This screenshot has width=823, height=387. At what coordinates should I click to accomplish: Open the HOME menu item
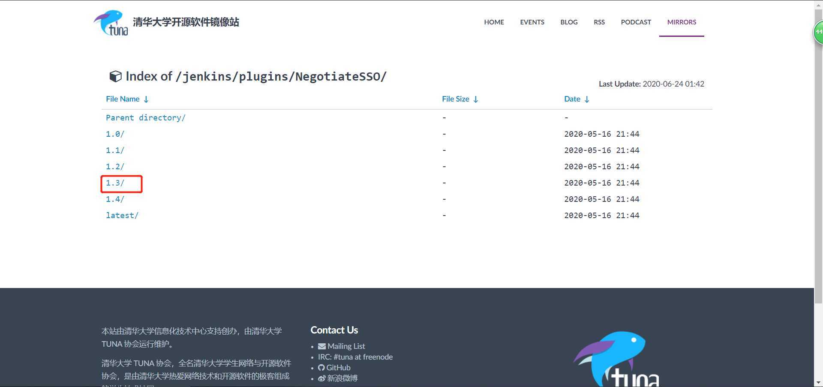494,22
